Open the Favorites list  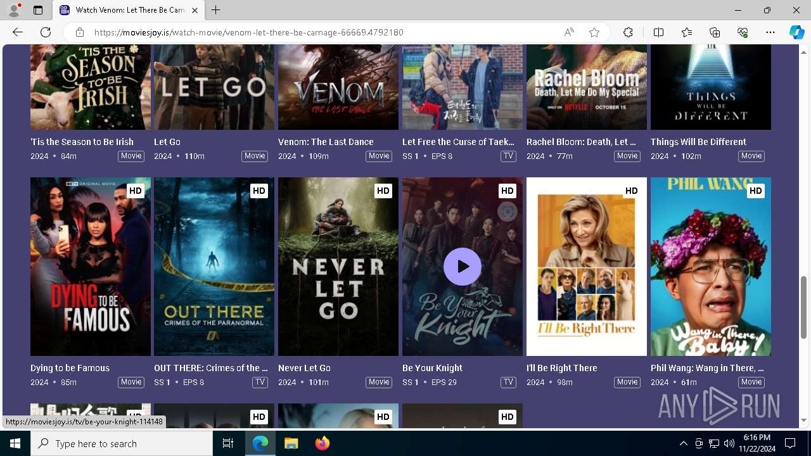[687, 32]
